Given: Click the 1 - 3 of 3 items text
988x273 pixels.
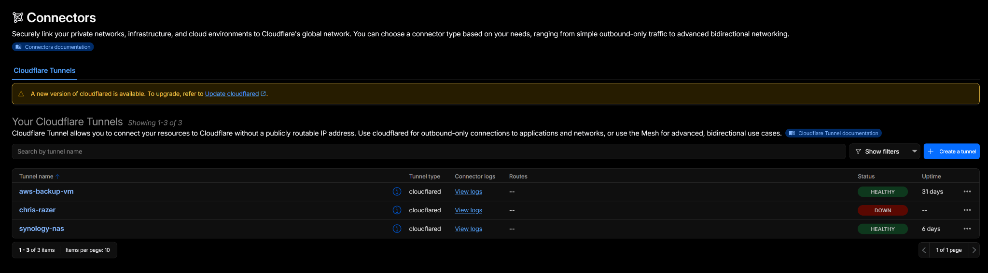Looking at the screenshot, I should click(37, 250).
